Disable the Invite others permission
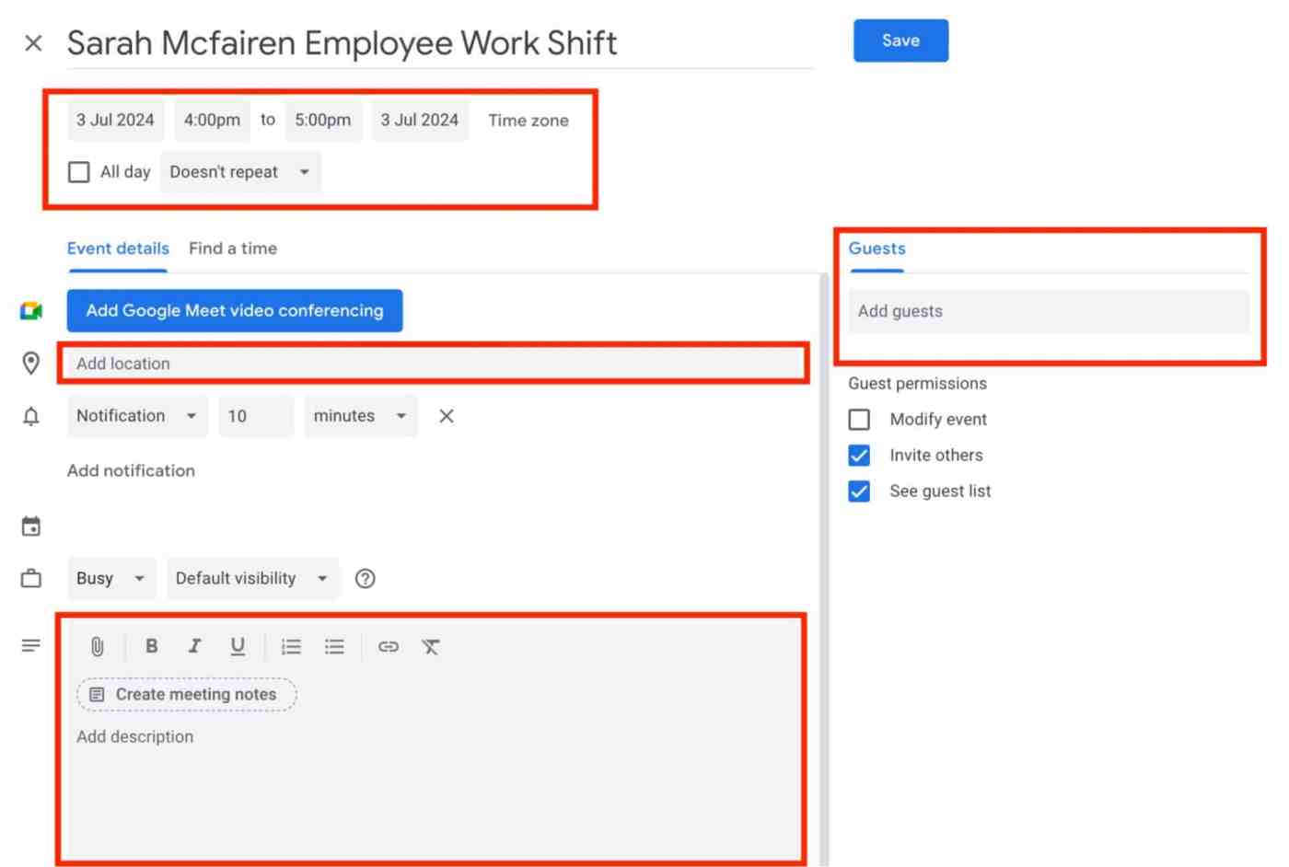The height and width of the screenshot is (867, 1289). click(x=859, y=455)
